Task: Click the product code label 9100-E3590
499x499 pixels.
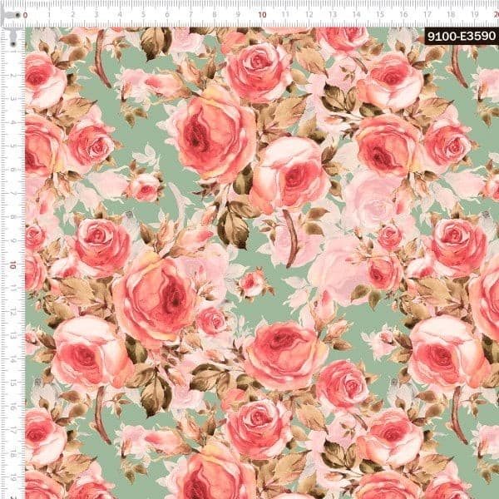Action: point(461,37)
